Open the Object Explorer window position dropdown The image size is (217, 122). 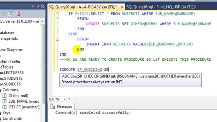[x=33, y=6]
